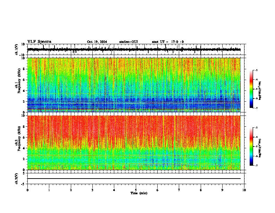Viewport: 275px width, 213px height.
Task: Click the "VLF Spectra" plot title
Action: click(x=39, y=41)
